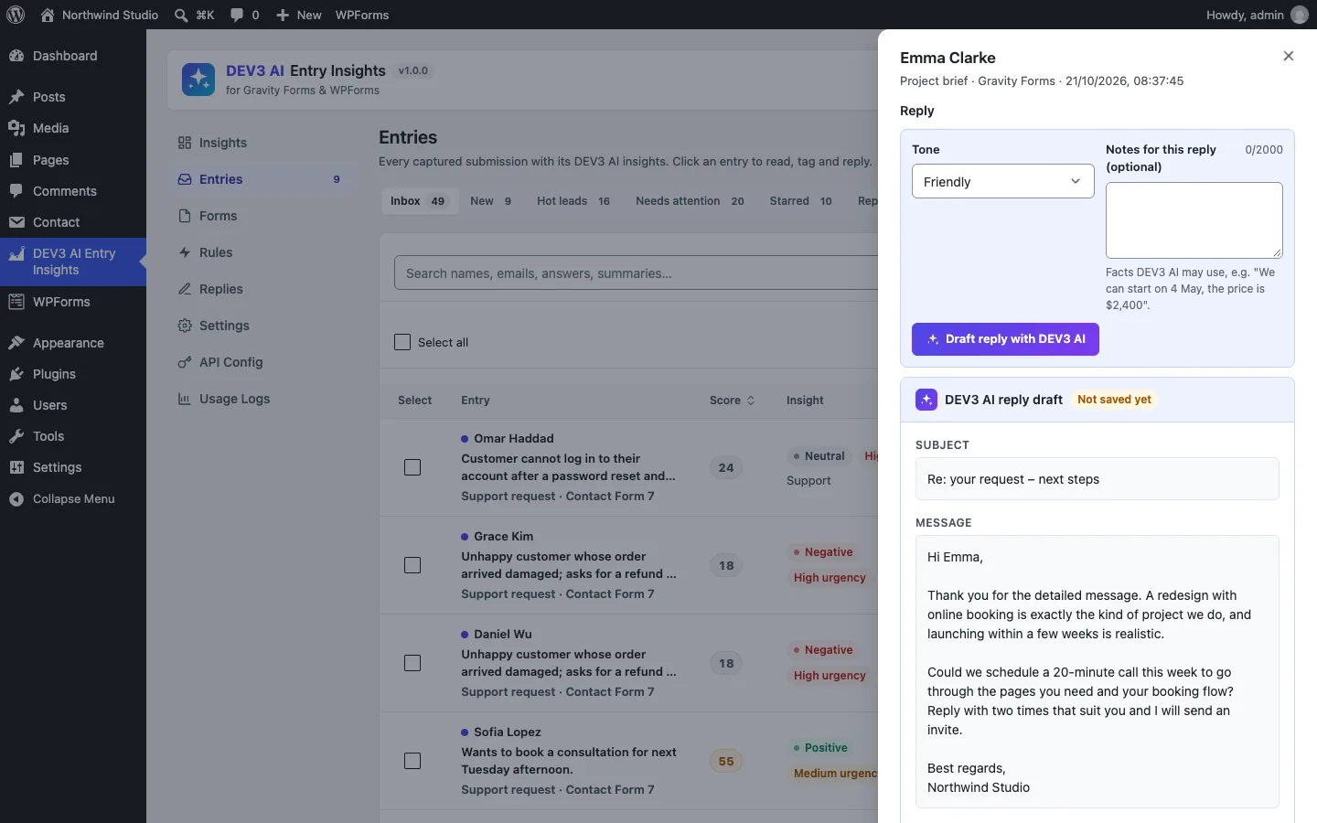Click the API Config key icon
Screen dimensions: 1317x823
tap(185, 362)
